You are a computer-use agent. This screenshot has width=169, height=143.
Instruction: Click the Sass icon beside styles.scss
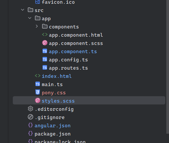click(38, 100)
